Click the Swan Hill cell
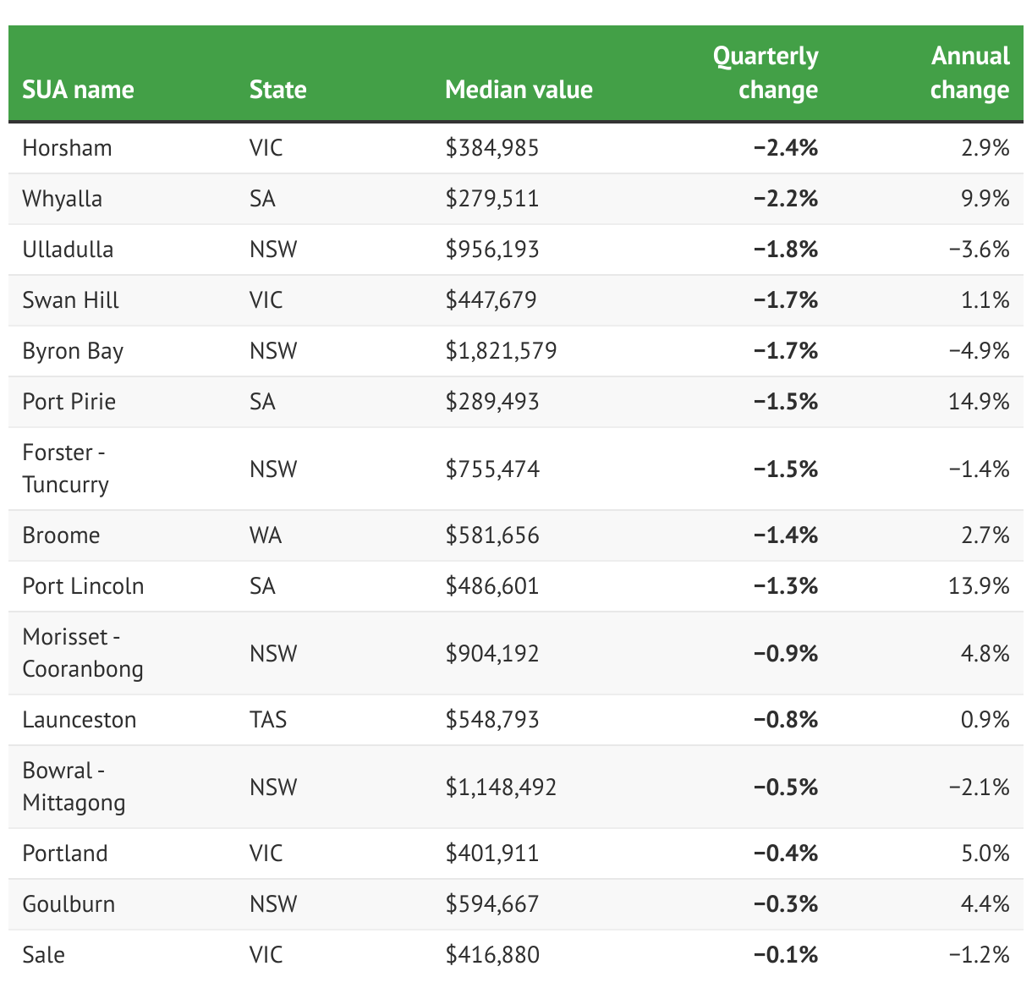The height and width of the screenshot is (988, 1032). tap(70, 300)
